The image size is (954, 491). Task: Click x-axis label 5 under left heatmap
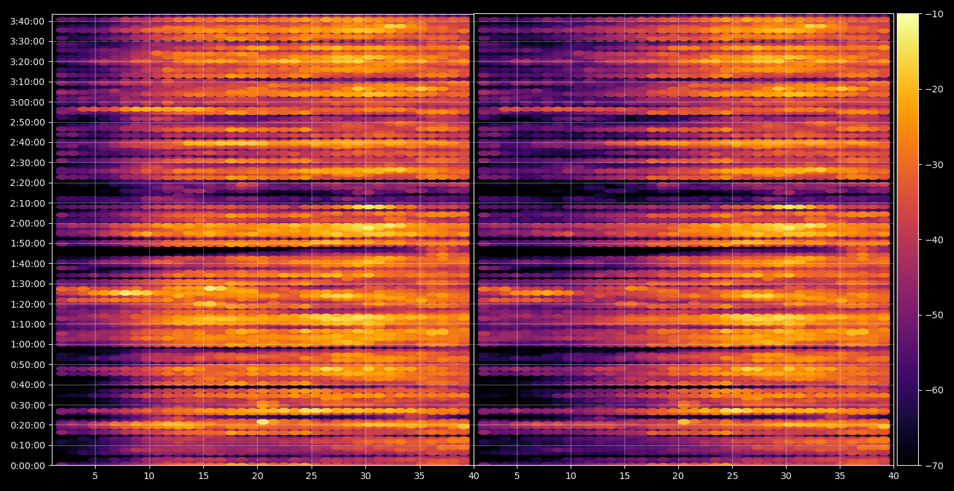95,476
